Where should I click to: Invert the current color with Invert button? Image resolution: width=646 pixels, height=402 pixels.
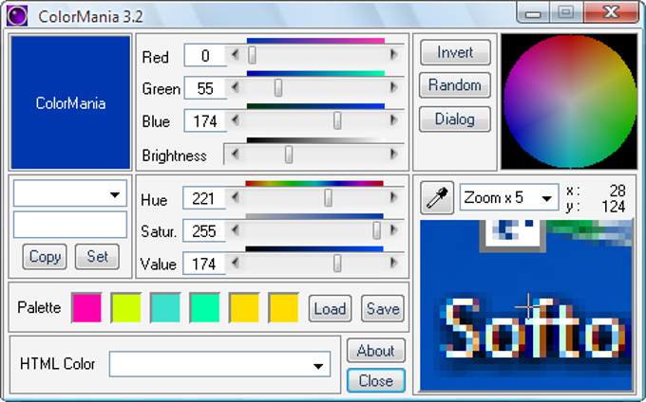click(455, 52)
